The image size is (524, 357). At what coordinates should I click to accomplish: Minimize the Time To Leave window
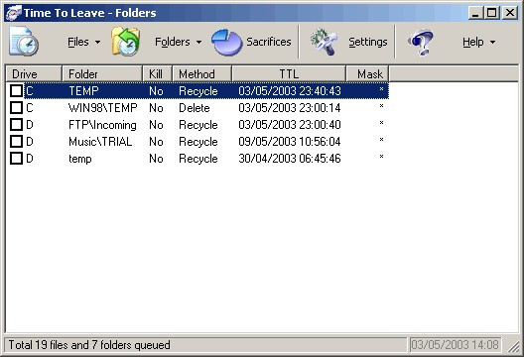[475, 13]
